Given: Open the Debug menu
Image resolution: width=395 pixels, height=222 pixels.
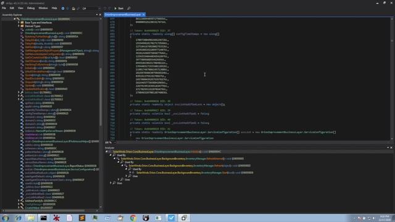Looking at the screenshot, I should (31, 8).
